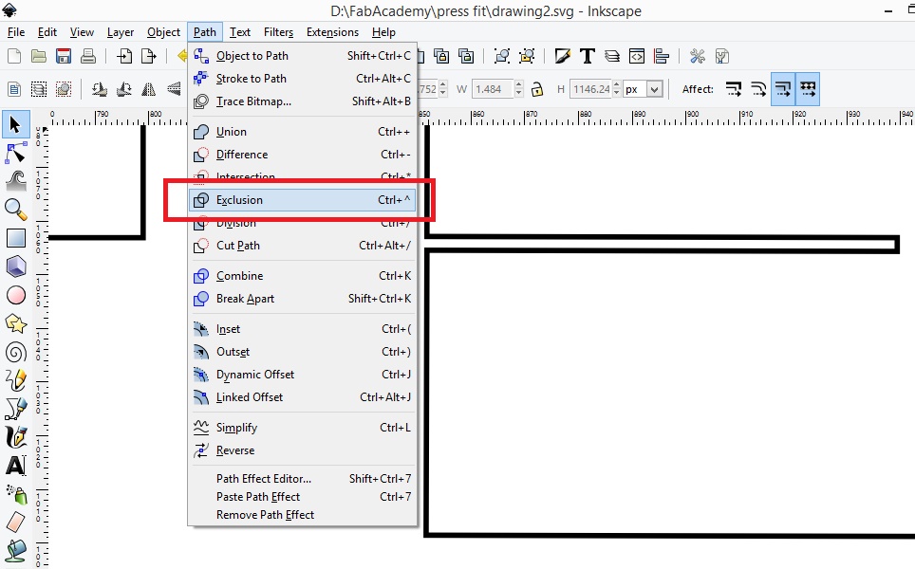
Task: Open Inkscape Preferences icon
Action: pyautogui.click(x=698, y=56)
